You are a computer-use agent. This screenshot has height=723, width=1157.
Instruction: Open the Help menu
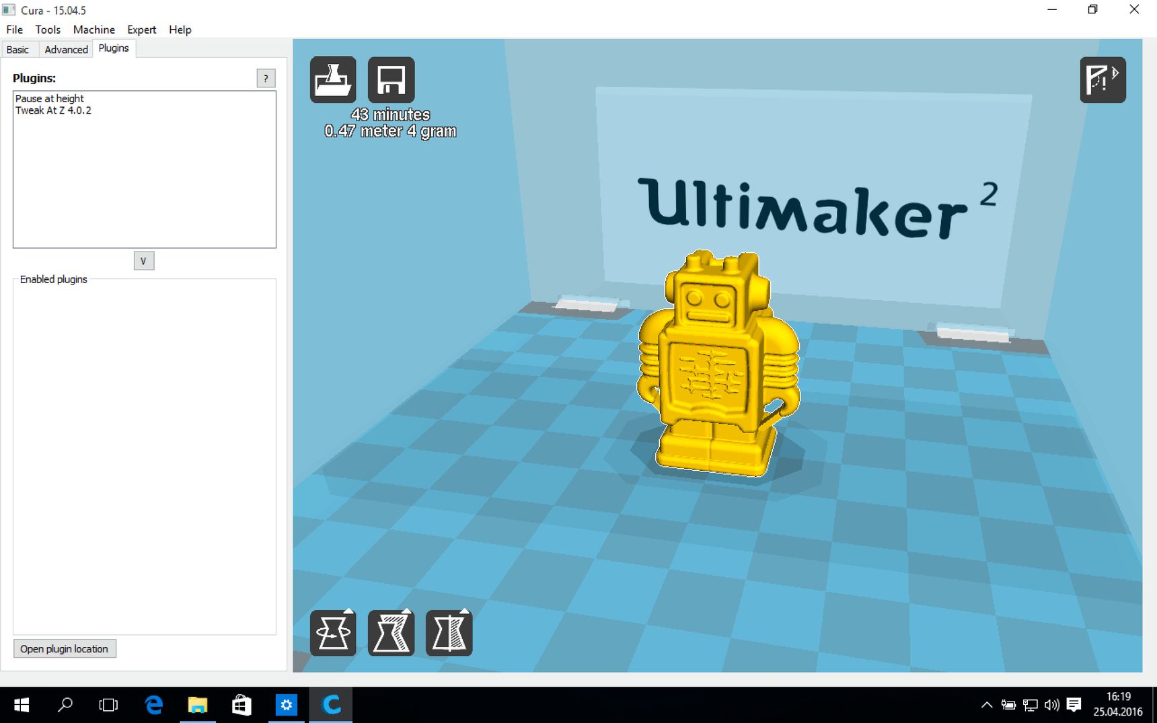180,30
